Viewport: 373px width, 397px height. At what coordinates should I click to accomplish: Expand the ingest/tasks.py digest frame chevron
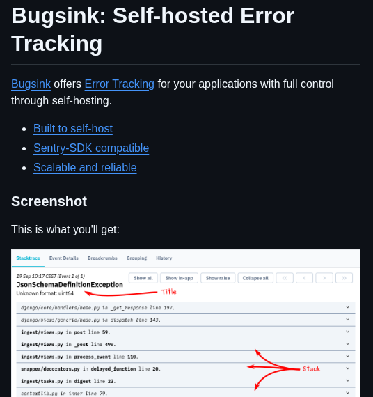point(347,381)
